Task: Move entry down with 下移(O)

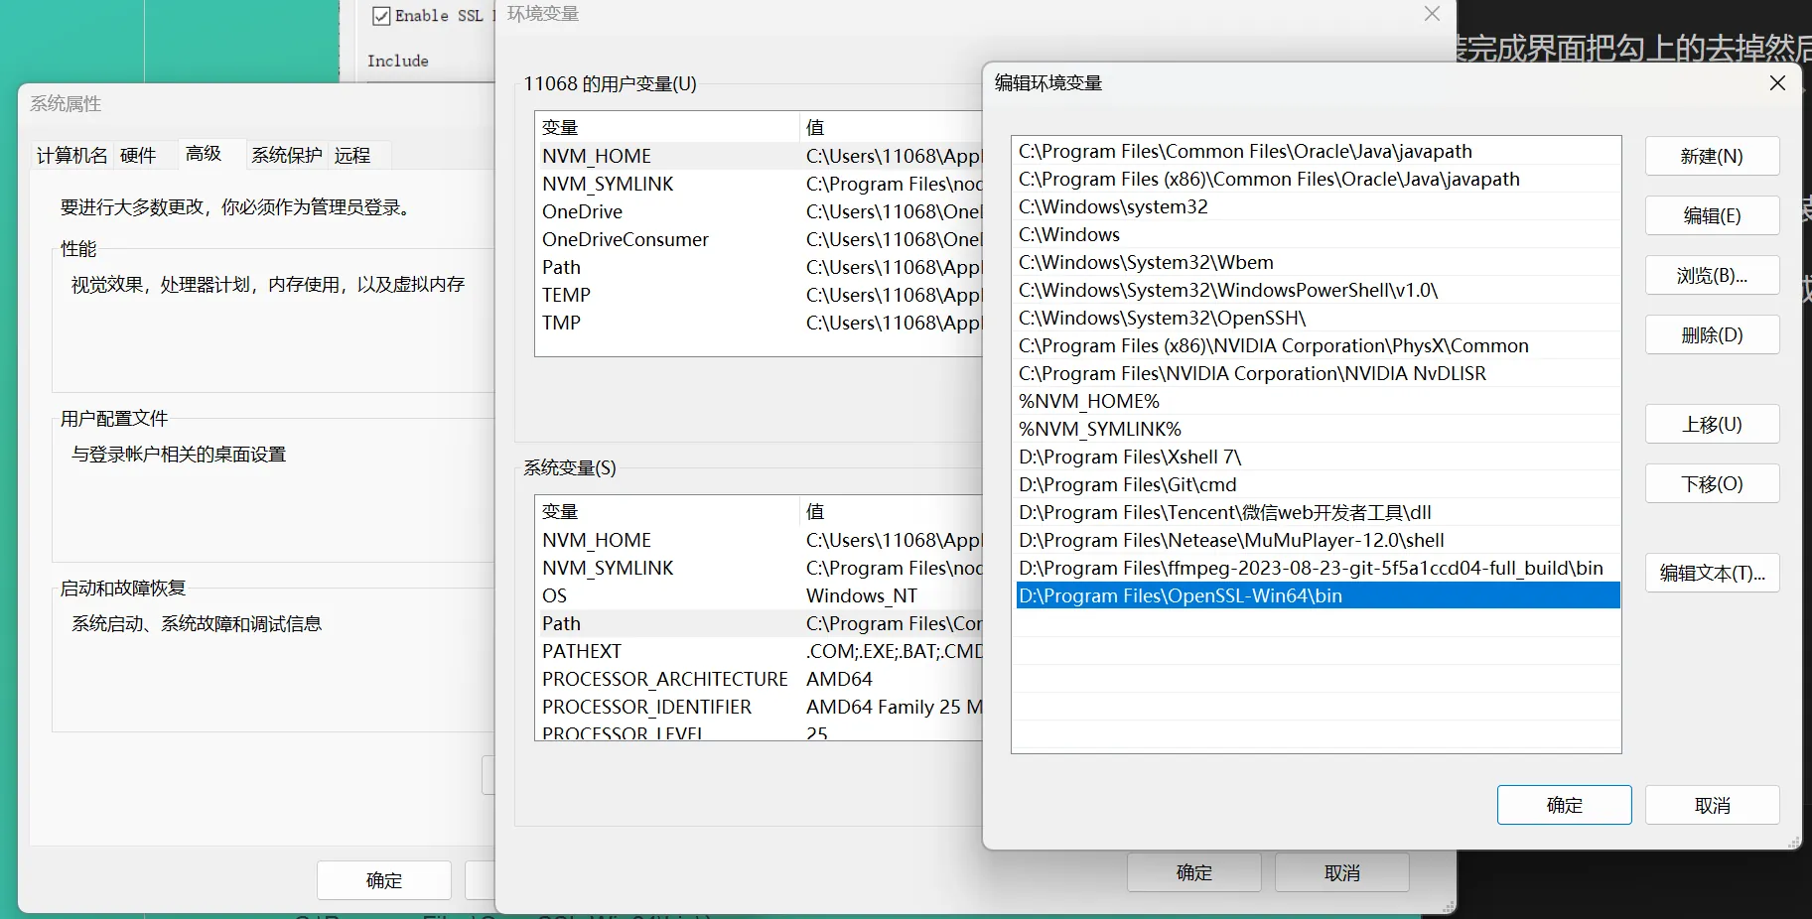Action: click(1711, 484)
